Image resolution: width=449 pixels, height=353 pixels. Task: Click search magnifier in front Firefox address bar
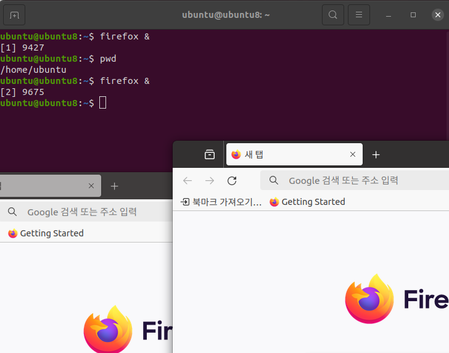point(274,180)
